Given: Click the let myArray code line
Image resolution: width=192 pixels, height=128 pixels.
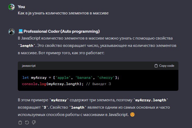Looking at the screenshot, I should point(71,77).
